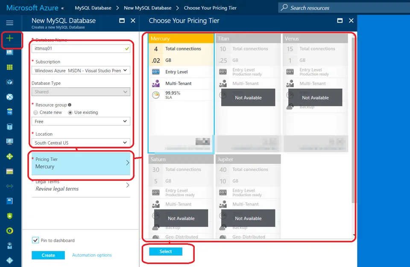Image resolution: width=410 pixels, height=267 pixels.
Task: Click Choose Your Pricing Tier breadcrumb item
Action: tap(210, 8)
